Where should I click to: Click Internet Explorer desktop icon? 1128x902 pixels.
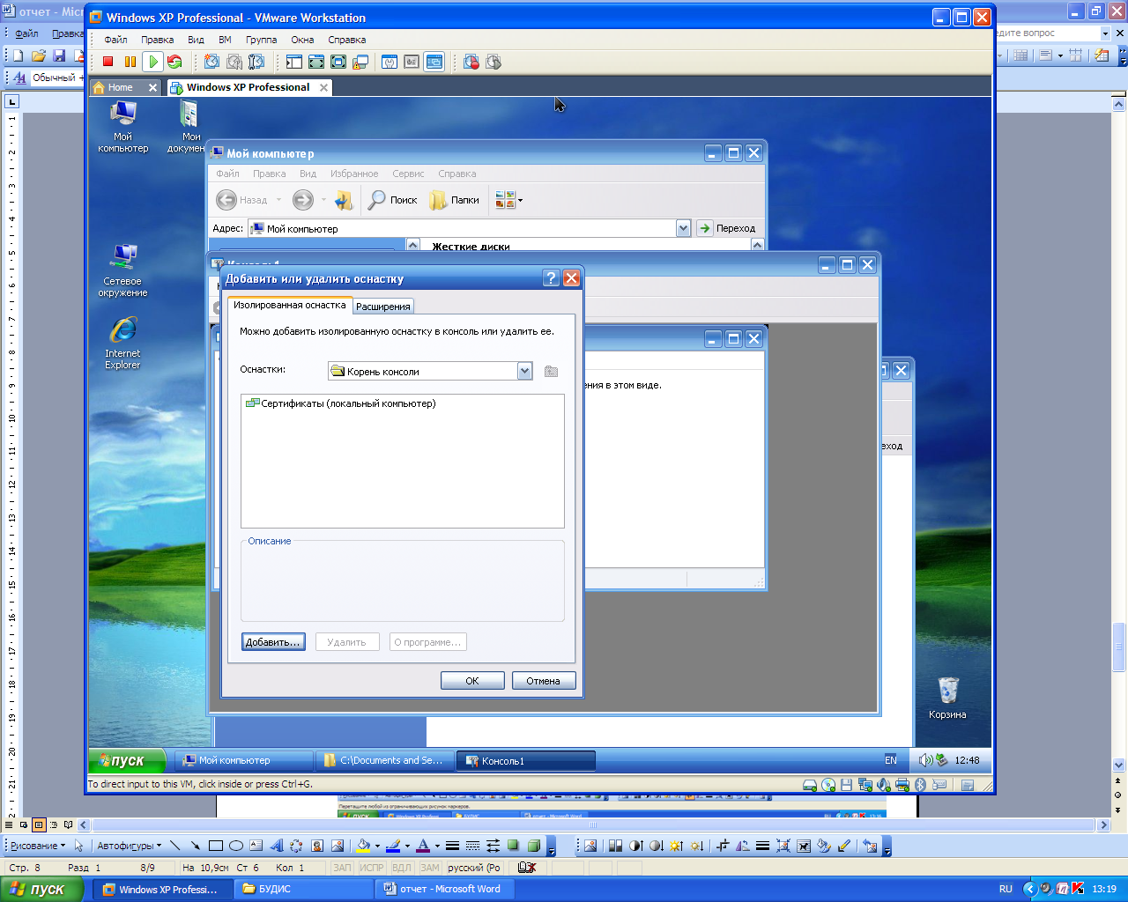point(122,344)
